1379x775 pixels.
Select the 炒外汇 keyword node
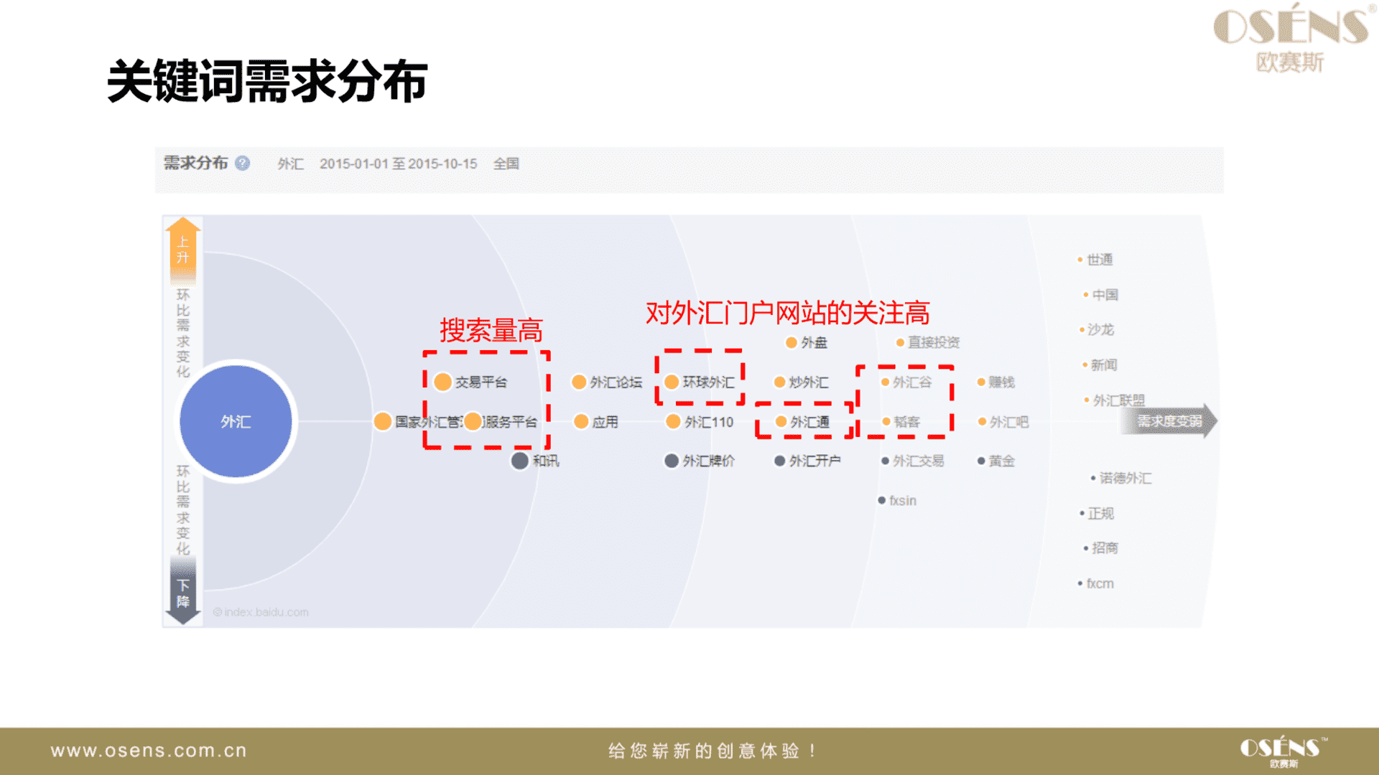tap(801, 382)
